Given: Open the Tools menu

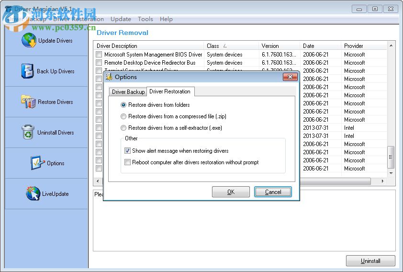Looking at the screenshot, I should coord(145,19).
